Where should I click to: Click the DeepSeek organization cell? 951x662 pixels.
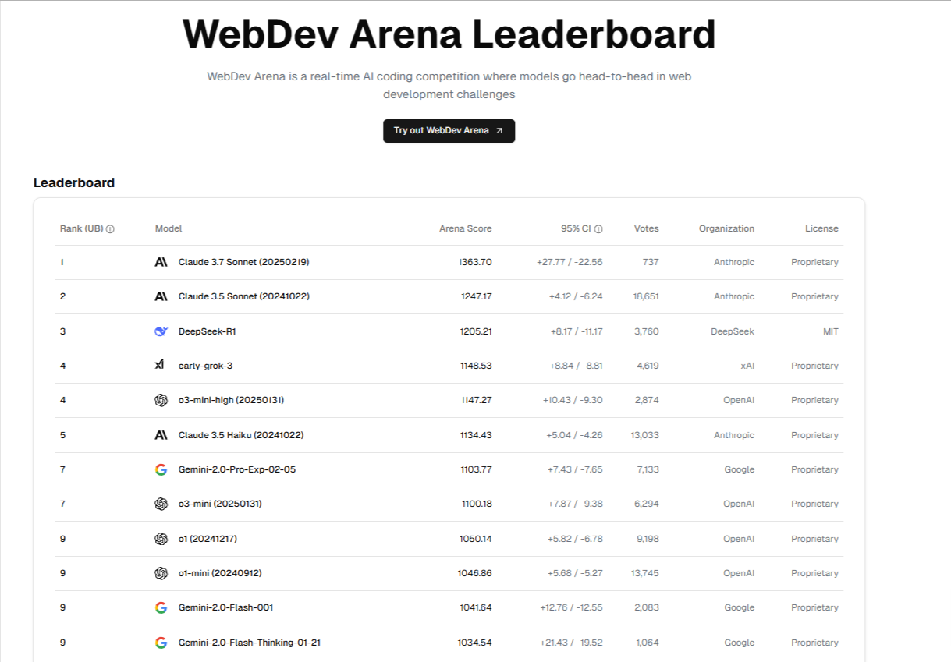[733, 331]
